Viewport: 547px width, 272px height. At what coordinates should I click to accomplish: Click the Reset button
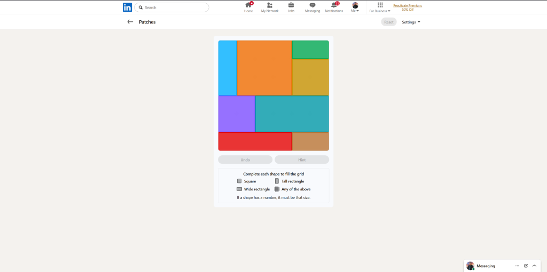389,22
